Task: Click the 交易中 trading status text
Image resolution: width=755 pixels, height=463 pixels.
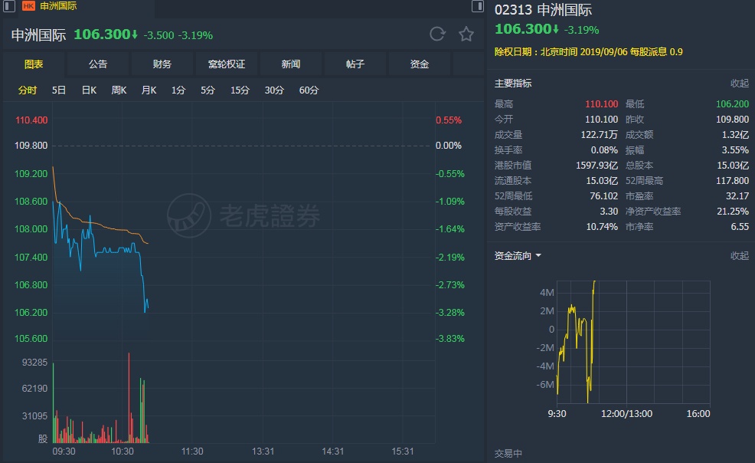Action: pos(508,453)
